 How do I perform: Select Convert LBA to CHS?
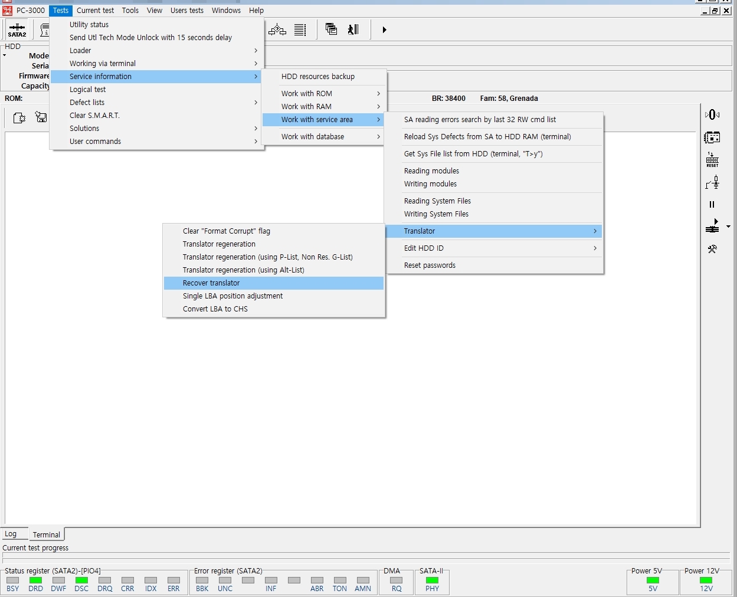point(274,309)
